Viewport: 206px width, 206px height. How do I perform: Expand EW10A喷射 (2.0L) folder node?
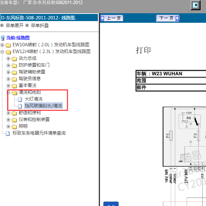(2, 45)
